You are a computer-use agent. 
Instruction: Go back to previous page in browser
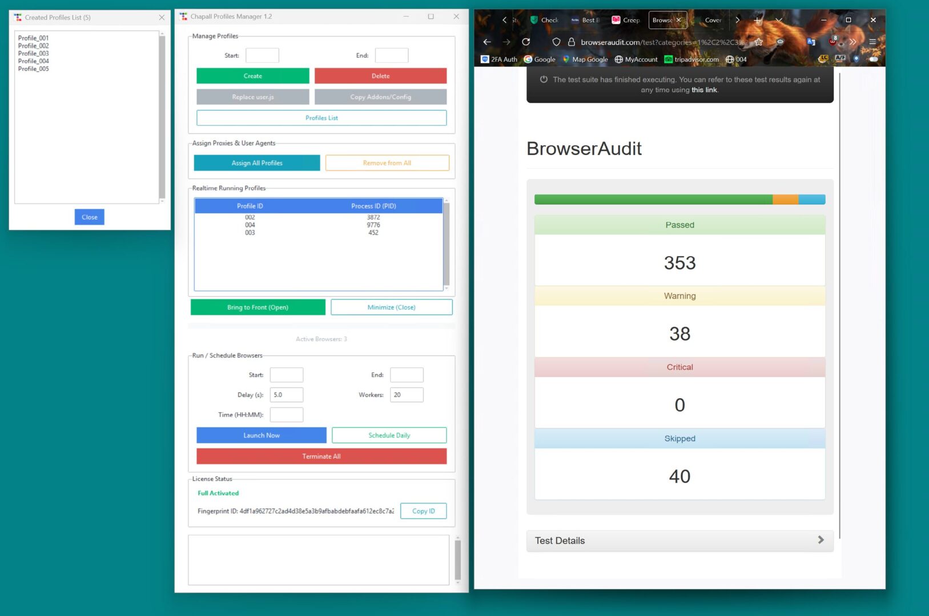coord(487,42)
